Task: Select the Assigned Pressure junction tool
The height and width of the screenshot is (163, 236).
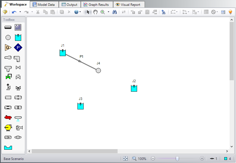Action: point(18,47)
